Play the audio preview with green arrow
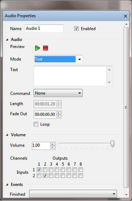 point(37,48)
